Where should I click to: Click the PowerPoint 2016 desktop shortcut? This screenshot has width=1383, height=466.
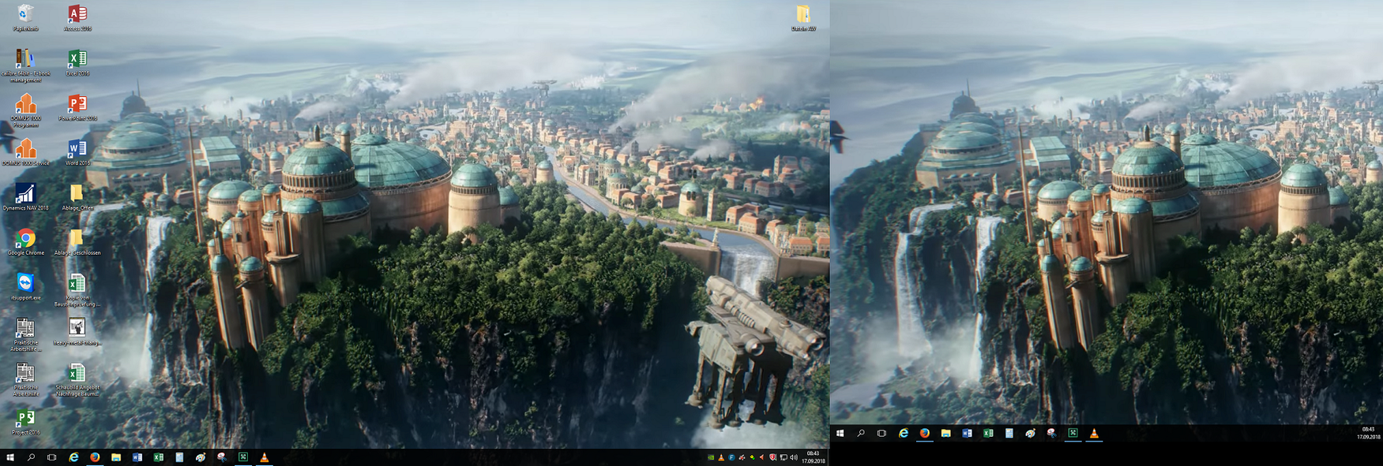coord(77,104)
